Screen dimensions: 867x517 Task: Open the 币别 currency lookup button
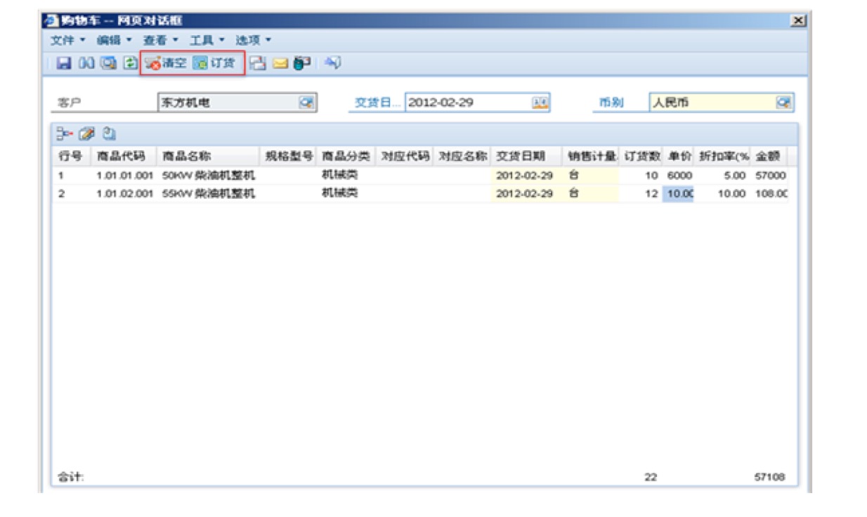[x=783, y=103]
